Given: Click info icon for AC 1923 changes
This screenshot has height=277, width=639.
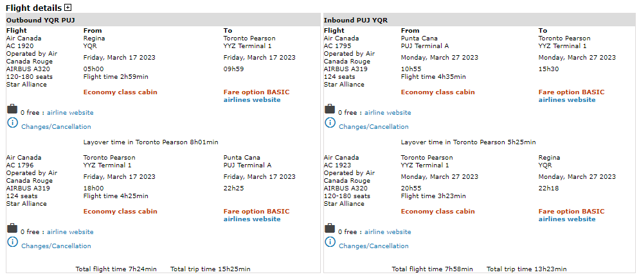Looking at the screenshot, I should (330, 242).
